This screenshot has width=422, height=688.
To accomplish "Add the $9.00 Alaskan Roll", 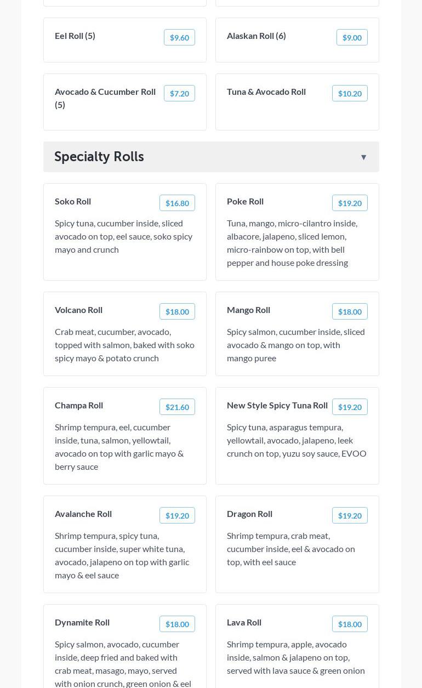I will [352, 37].
